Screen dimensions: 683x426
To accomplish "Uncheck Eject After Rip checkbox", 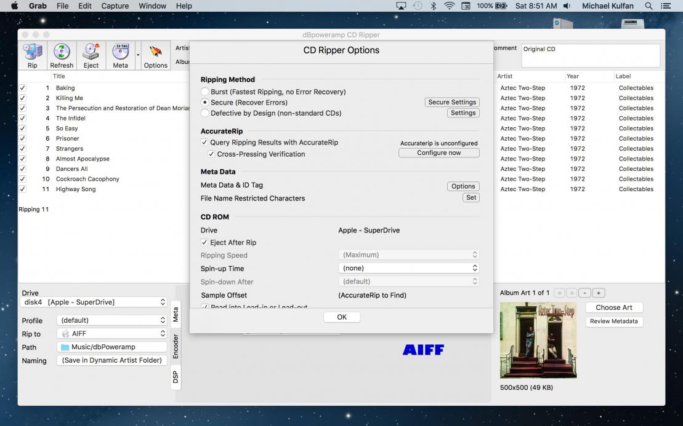I will pyautogui.click(x=204, y=243).
